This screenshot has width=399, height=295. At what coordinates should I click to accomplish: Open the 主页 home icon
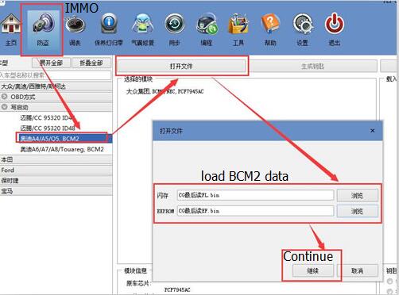pos(11,24)
